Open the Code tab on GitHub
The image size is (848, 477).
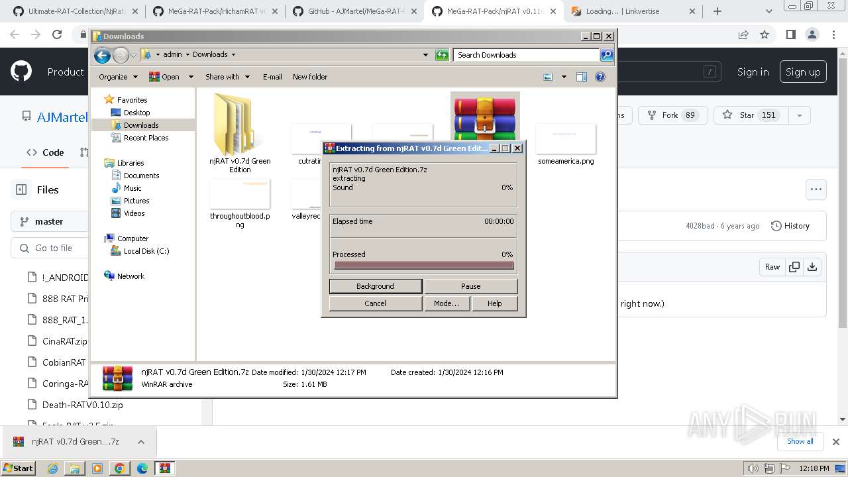coord(45,152)
